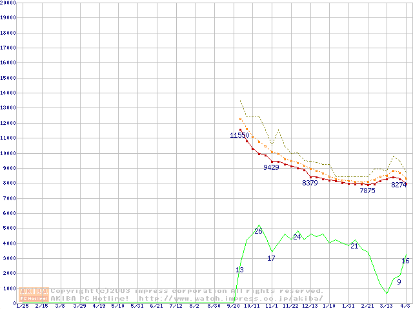This screenshot has width=413, height=309.
Task: Select the 8274 price data label
Action: (x=399, y=185)
